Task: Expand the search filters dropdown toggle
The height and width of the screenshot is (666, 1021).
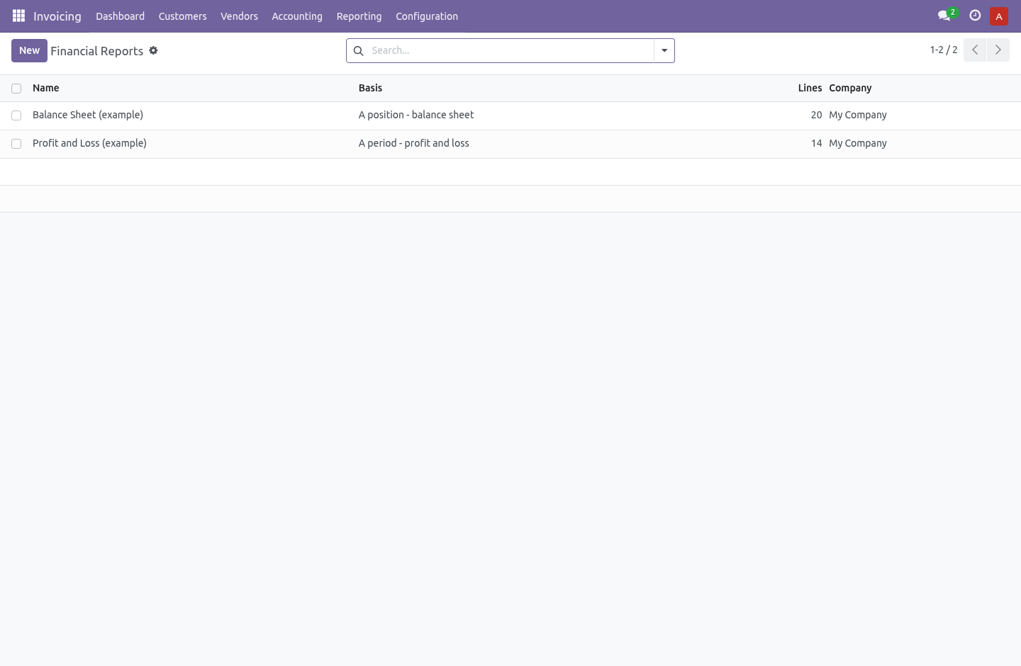Action: pos(664,50)
